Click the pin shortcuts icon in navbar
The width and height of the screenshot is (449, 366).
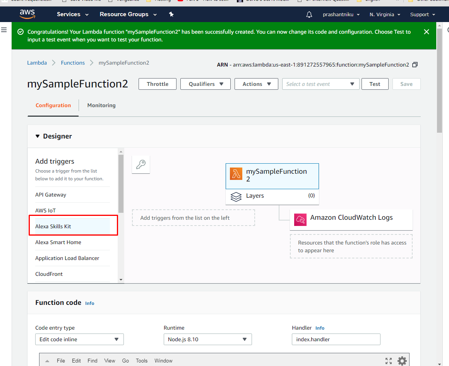tap(171, 14)
